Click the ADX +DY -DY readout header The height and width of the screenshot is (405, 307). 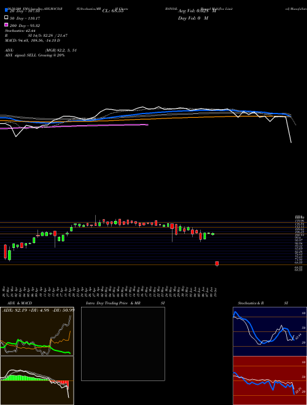pyautogui.click(x=38, y=310)
